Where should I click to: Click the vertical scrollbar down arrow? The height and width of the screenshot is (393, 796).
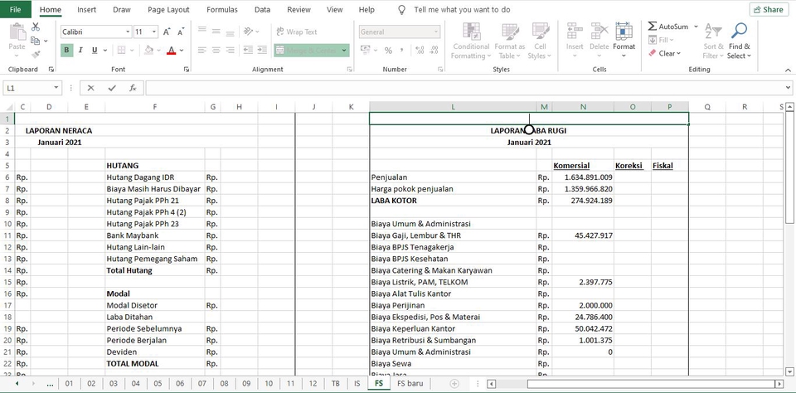tap(789, 371)
